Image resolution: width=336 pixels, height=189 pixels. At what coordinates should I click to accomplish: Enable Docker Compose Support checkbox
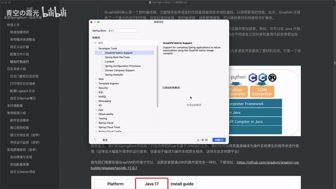tap(103, 70)
